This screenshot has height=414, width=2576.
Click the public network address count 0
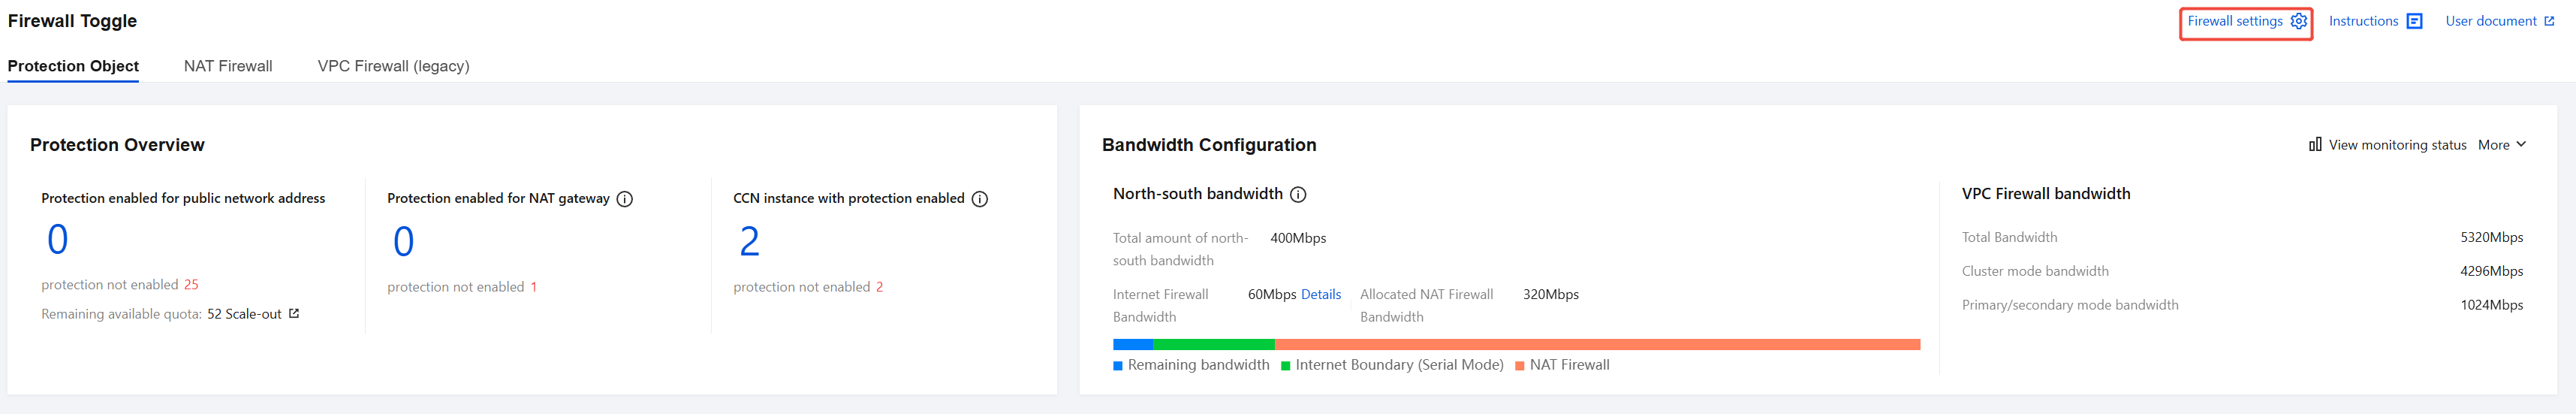[x=58, y=240]
